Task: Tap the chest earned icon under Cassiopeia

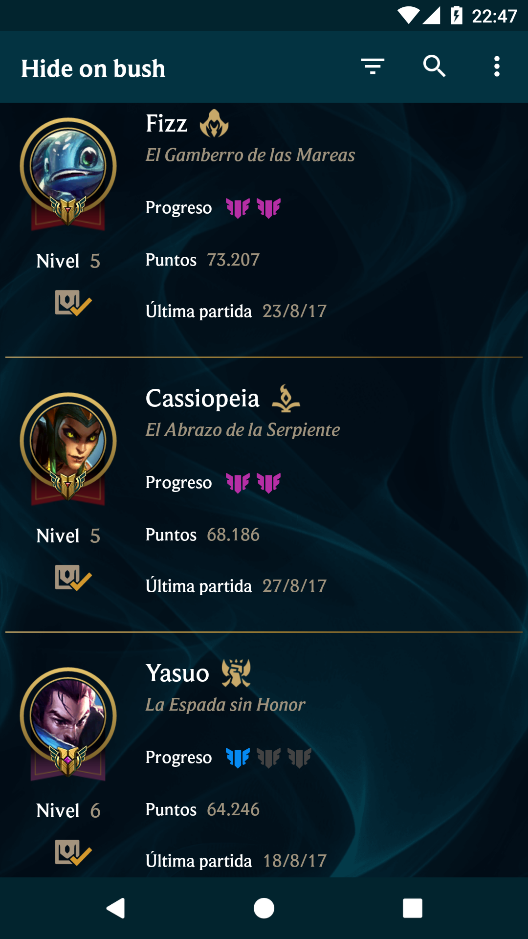Action: point(73,578)
